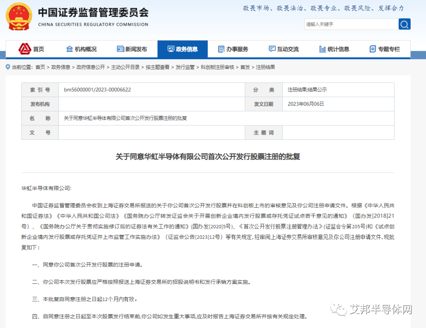Click index number bm56000001/2023-00006622
This screenshot has height=328, width=426.
tap(97, 89)
